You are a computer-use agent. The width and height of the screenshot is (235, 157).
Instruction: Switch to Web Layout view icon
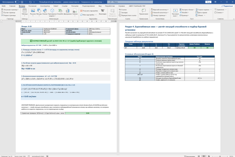click(209, 156)
